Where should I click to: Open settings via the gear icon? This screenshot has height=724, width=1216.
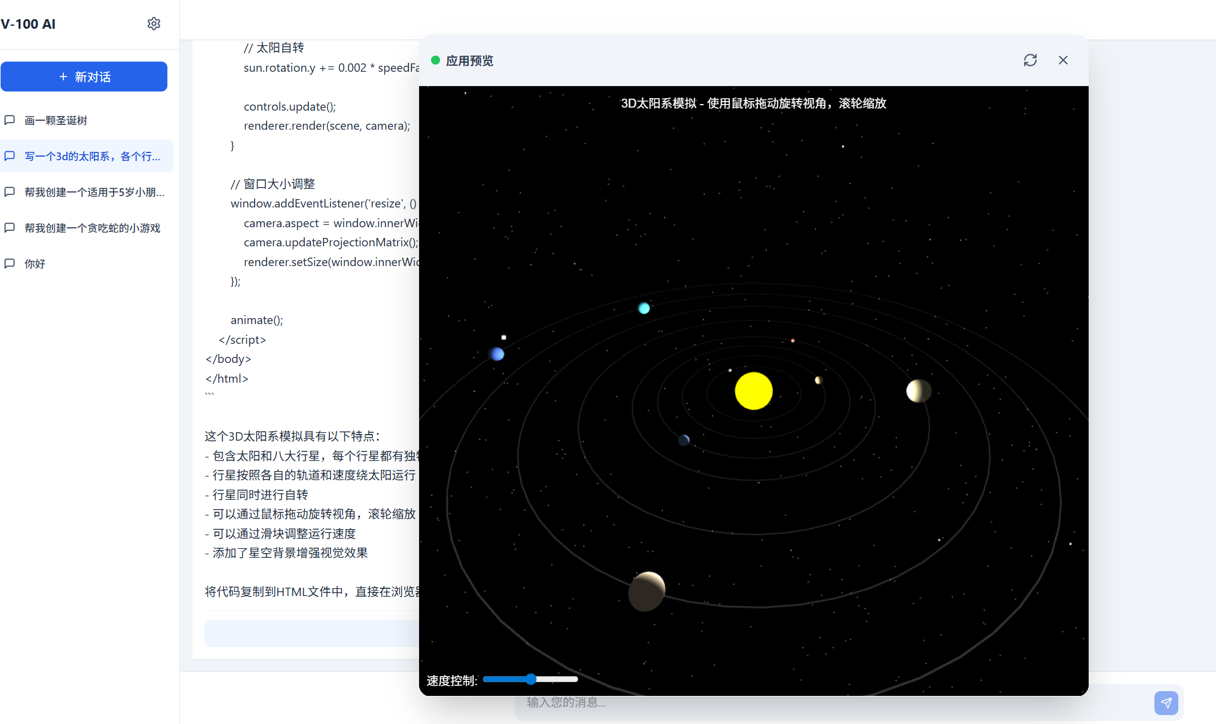[x=154, y=23]
